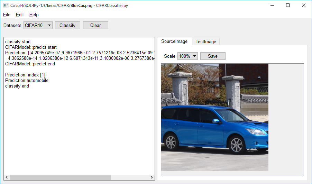This screenshot has width=312, height=184.
Task: Save the image with Save button
Action: pos(213,56)
